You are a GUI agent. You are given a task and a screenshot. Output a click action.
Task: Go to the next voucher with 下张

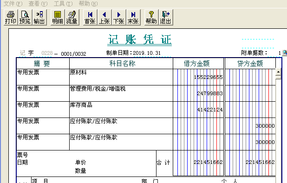point(118,17)
